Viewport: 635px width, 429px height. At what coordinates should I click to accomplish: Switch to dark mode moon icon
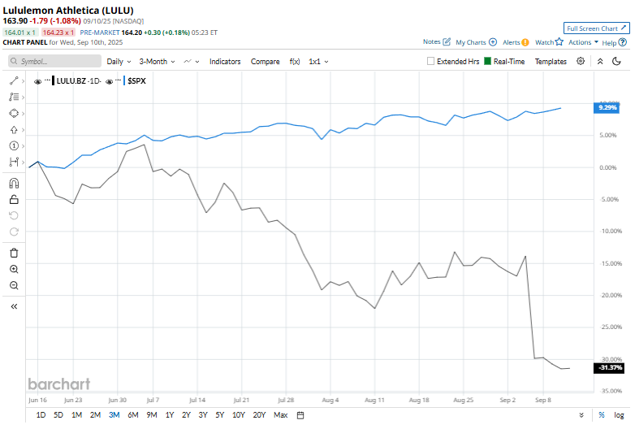coord(616,61)
